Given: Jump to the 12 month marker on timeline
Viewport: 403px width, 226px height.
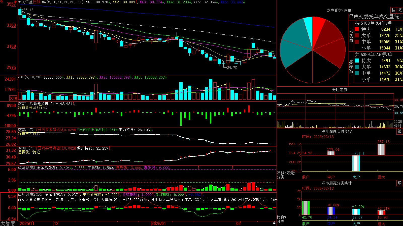Looking at the screenshot, I should 56,223.
